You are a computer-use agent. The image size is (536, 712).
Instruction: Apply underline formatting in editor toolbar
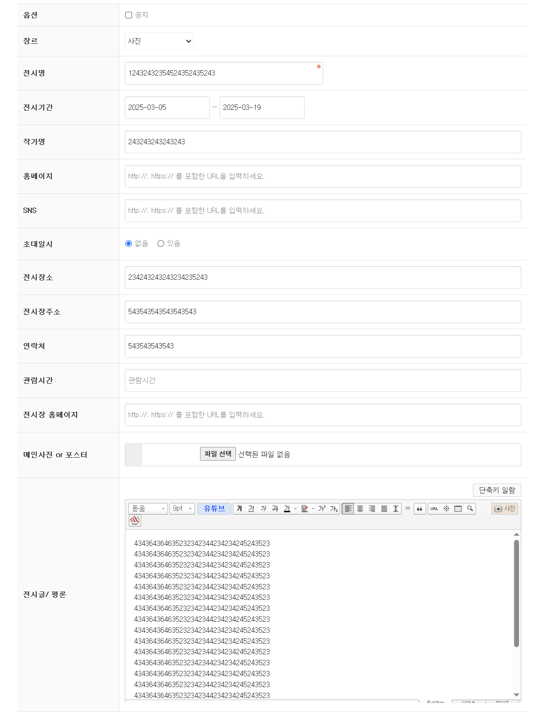coord(251,509)
